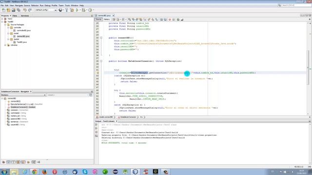Switch to the Services tab
The image size is (312, 175).
[25, 16]
